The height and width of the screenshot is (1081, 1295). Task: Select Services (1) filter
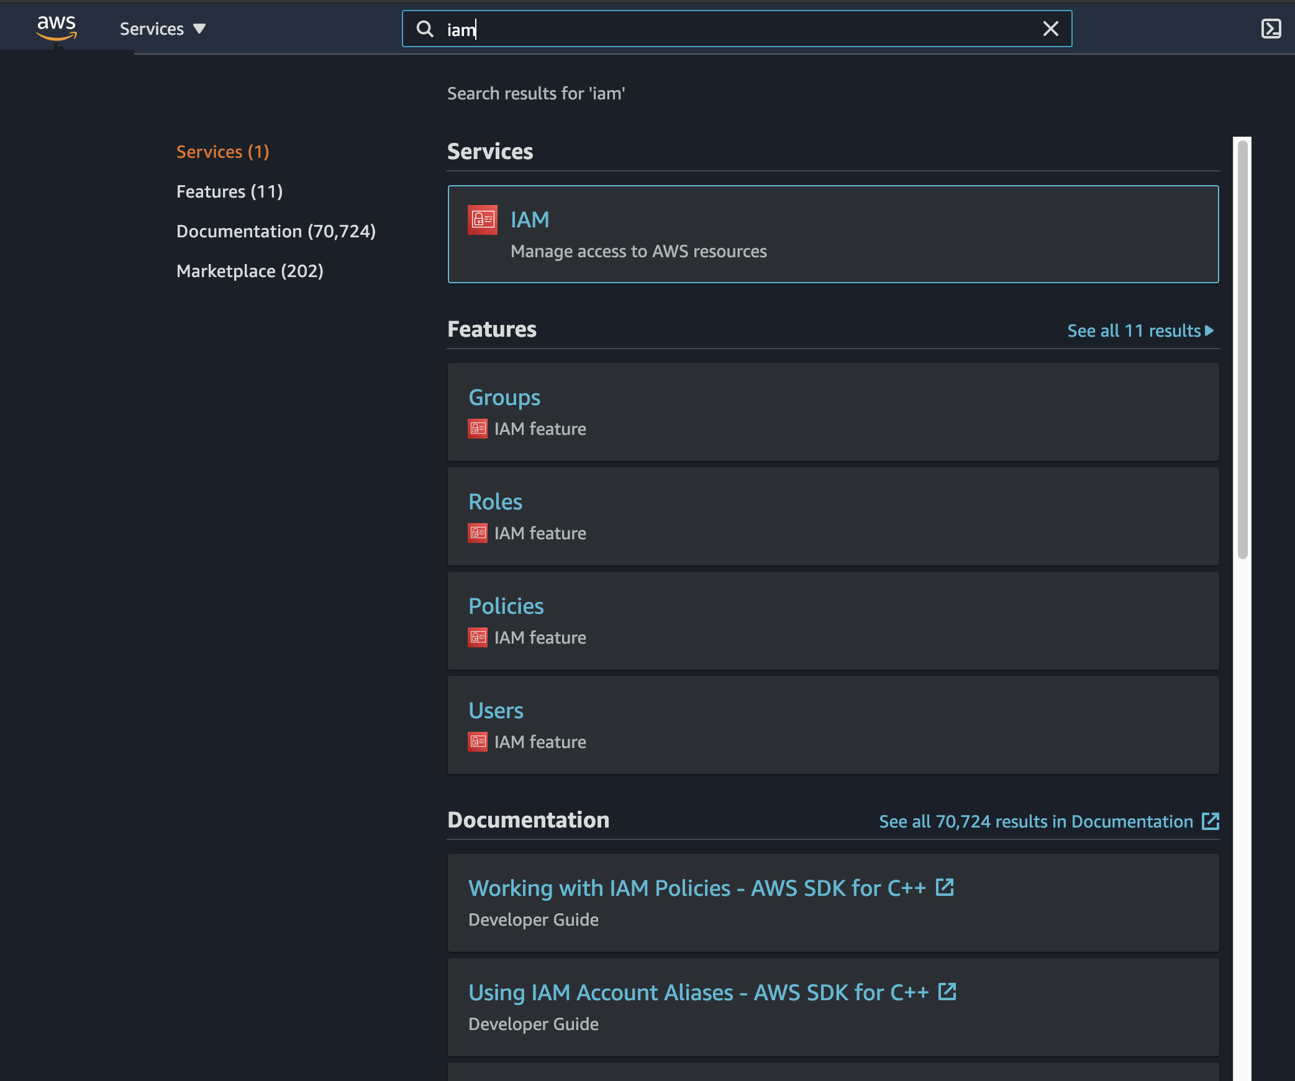tap(222, 152)
